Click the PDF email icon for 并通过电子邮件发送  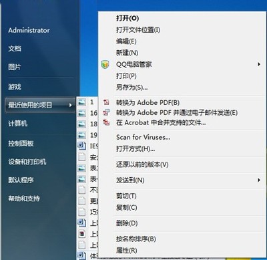click(106, 112)
